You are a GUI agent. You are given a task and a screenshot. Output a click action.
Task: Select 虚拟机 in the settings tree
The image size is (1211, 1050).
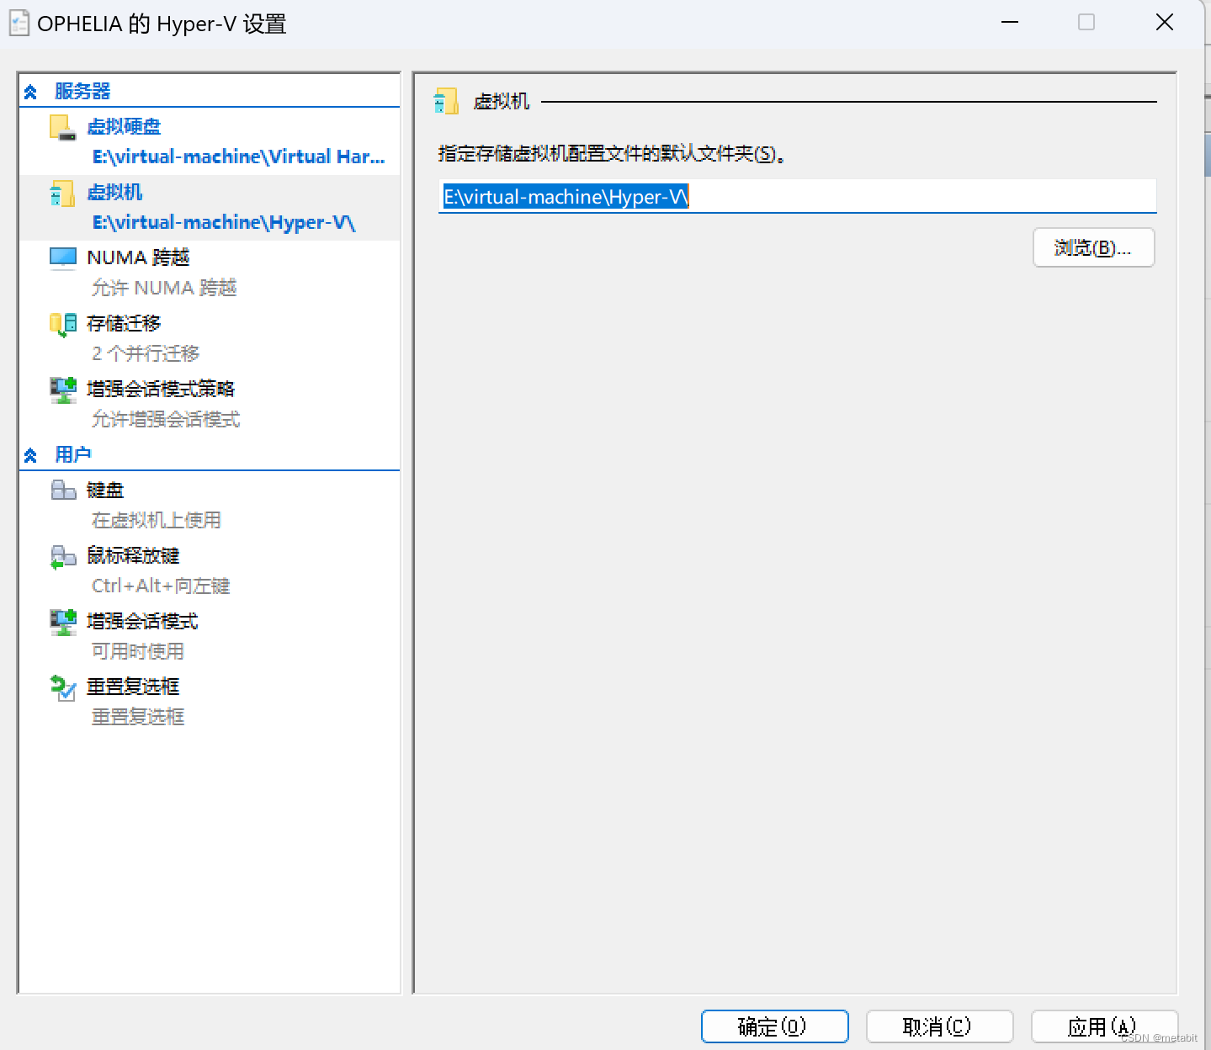point(114,192)
